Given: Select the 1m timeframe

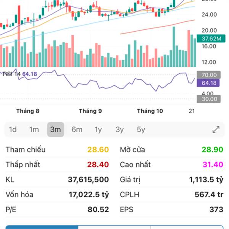Looking at the screenshot, I should pyautogui.click(x=34, y=129).
